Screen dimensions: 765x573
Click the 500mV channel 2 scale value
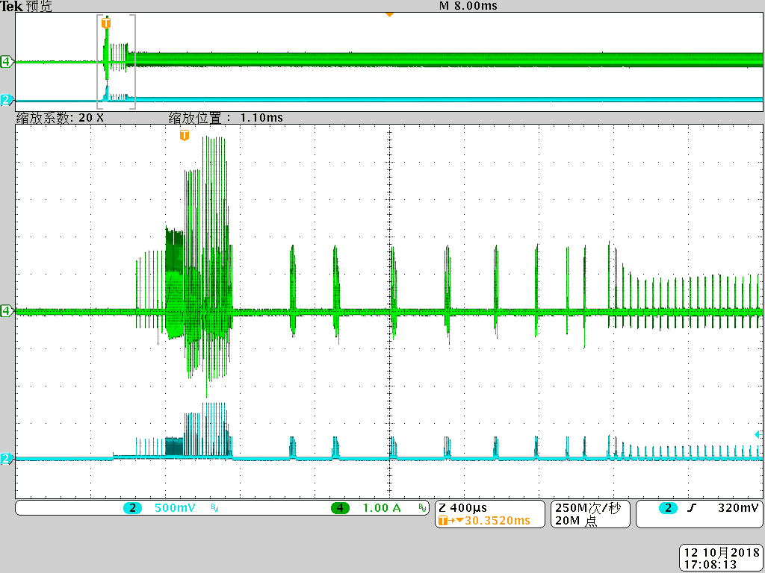click(x=175, y=508)
